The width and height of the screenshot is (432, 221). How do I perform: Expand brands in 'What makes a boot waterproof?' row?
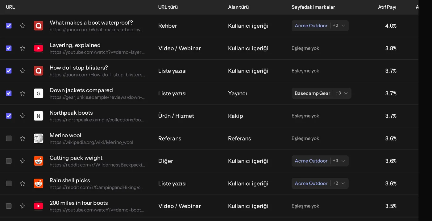(320, 26)
